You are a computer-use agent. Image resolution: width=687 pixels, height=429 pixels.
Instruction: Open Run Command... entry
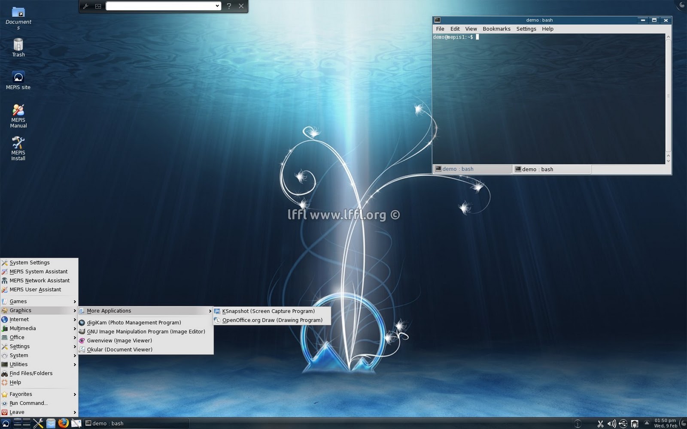pyautogui.click(x=39, y=403)
